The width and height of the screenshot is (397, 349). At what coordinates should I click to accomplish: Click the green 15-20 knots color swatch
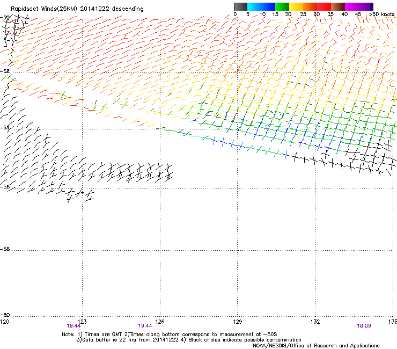(x=282, y=6)
